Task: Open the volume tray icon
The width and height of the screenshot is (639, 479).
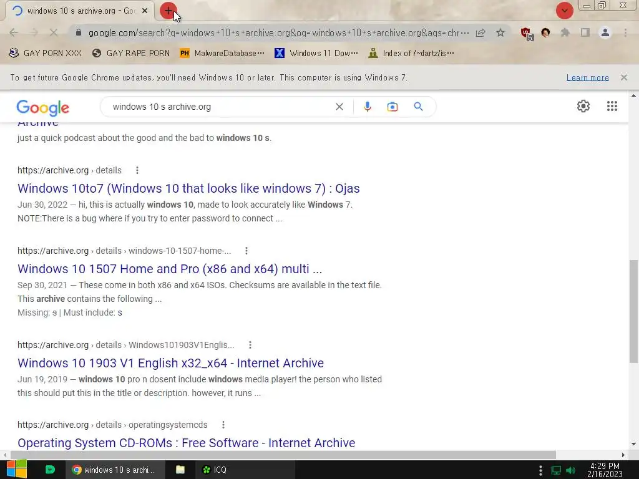Action: pos(571,470)
